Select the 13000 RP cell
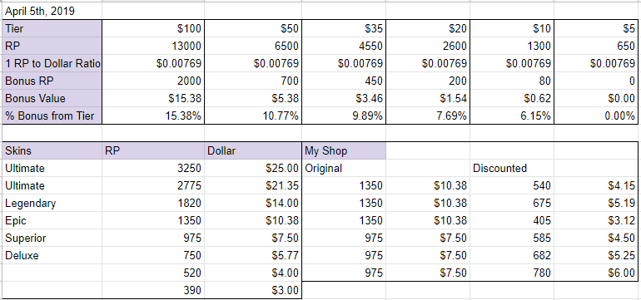641x300 pixels. pos(153,46)
